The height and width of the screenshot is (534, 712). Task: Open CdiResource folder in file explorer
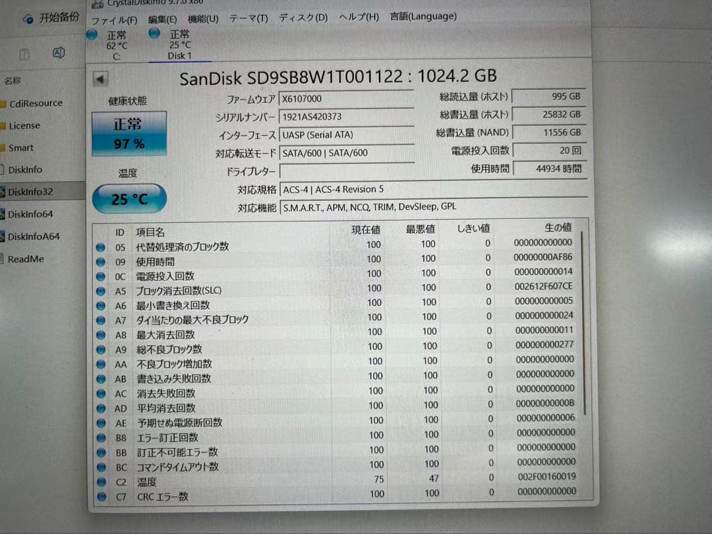point(36,104)
